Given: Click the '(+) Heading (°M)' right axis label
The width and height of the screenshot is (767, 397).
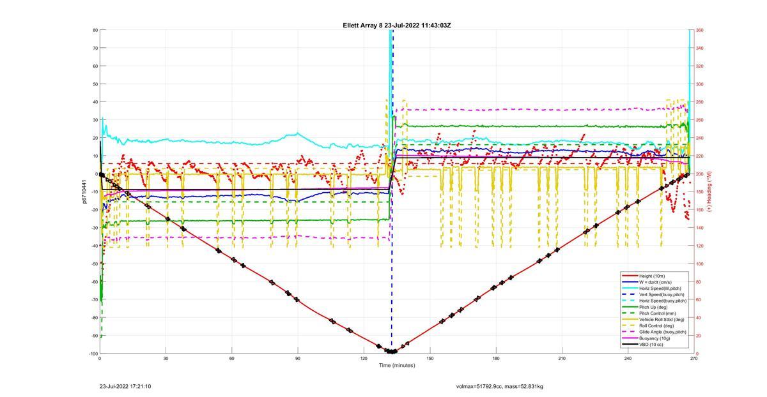Looking at the screenshot, I should tap(709, 191).
